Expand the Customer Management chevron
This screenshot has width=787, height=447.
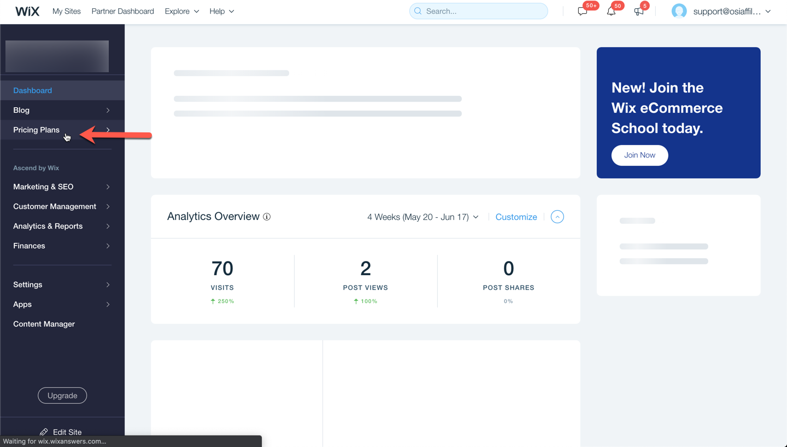[x=108, y=206]
